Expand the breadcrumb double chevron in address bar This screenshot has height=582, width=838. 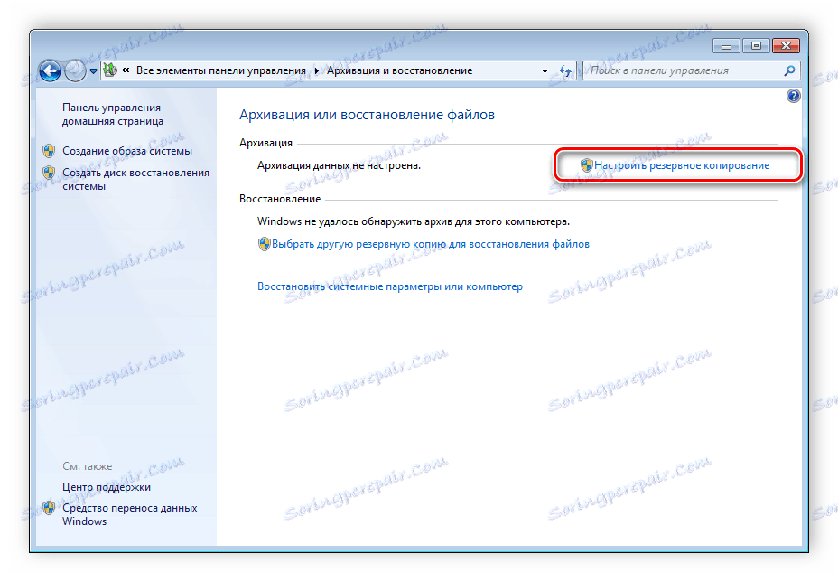126,70
